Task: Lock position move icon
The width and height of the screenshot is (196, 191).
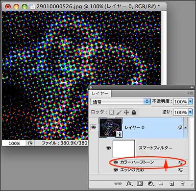Action: pyautogui.click(x=126, y=112)
